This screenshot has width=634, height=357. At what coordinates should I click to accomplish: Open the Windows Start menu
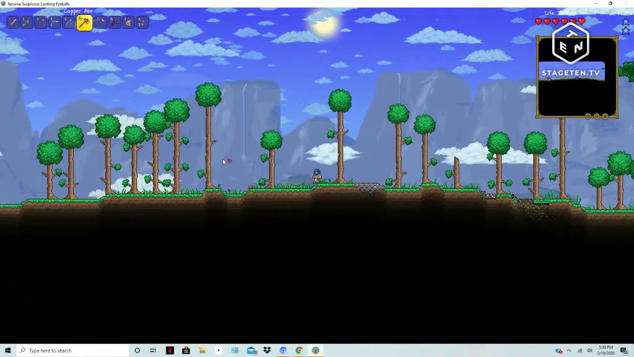(x=7, y=351)
